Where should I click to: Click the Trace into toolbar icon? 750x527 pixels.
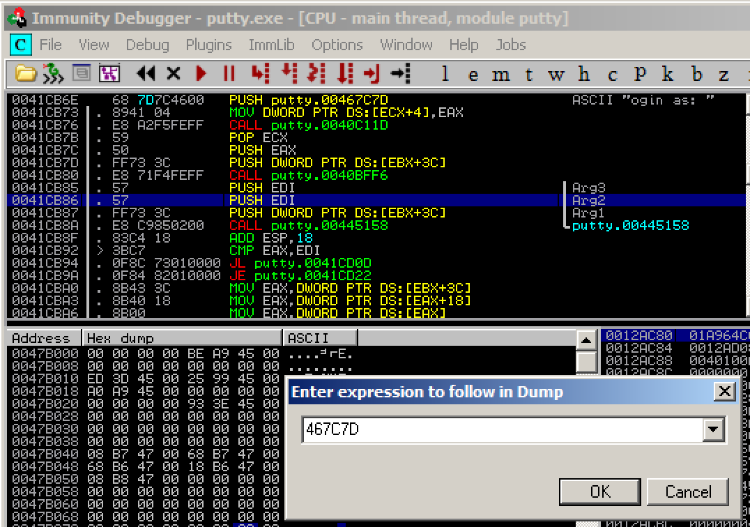click(316, 74)
